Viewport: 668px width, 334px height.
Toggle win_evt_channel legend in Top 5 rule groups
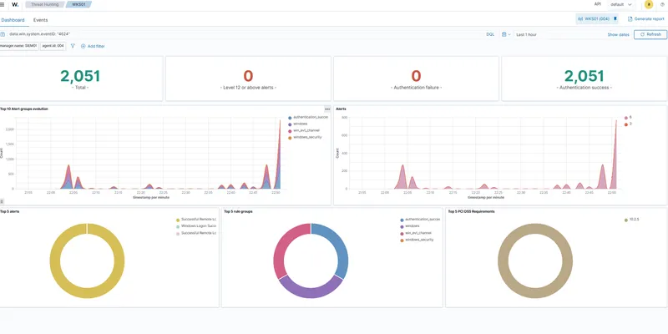(x=415, y=233)
